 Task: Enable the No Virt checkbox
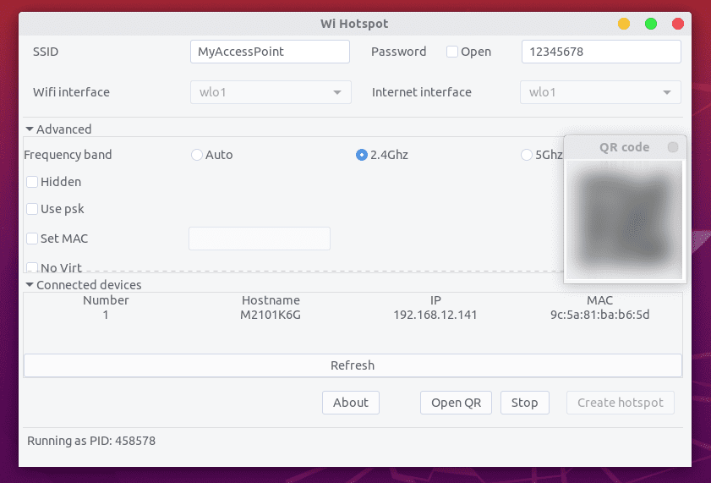point(32,267)
